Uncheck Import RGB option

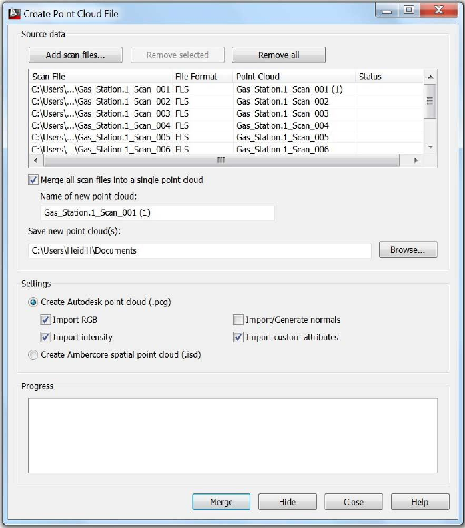point(45,320)
